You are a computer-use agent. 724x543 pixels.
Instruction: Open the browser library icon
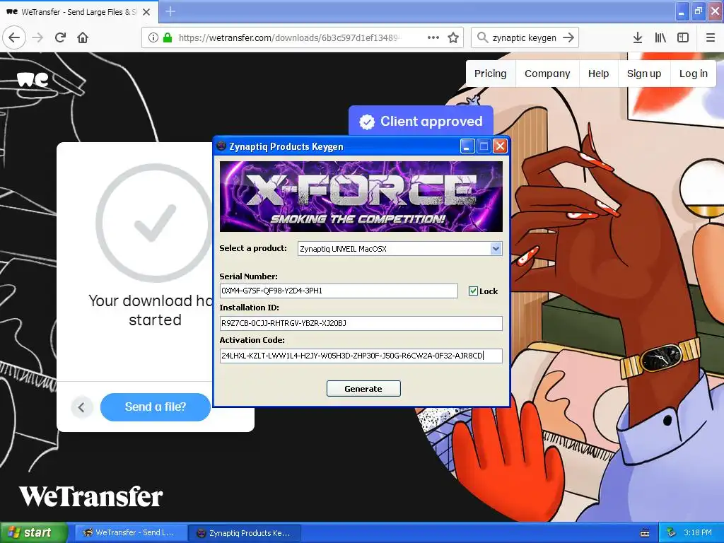[x=660, y=37]
